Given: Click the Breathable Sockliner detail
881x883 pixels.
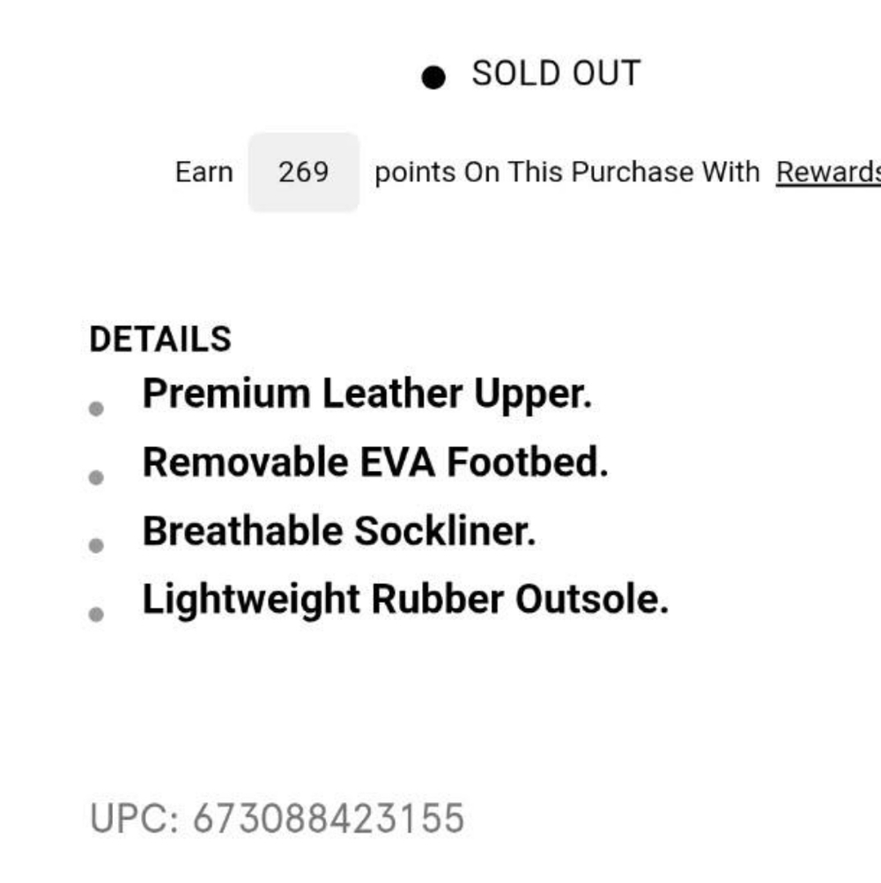Looking at the screenshot, I should coord(339,531).
